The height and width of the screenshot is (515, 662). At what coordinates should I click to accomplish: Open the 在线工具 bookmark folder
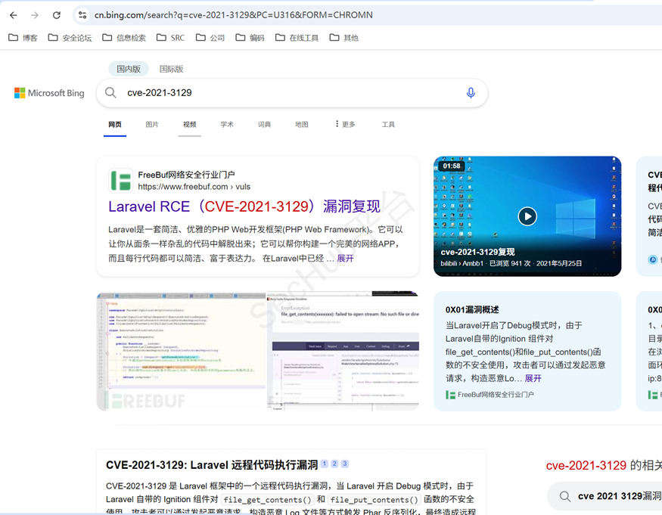(297, 38)
